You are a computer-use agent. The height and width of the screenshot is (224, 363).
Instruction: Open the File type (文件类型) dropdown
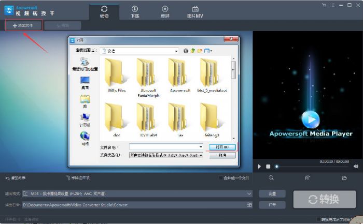click(166, 155)
